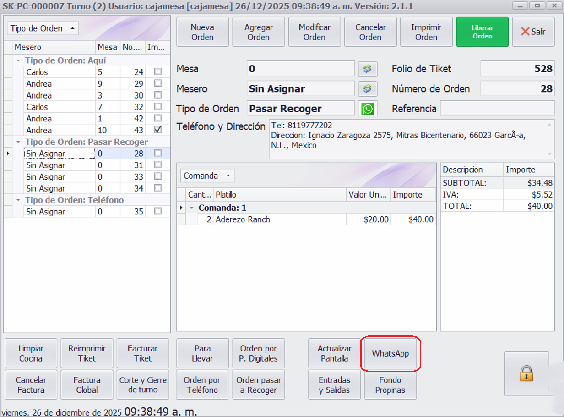
Task: Sort by the Mesero column header
Action: [x=54, y=47]
